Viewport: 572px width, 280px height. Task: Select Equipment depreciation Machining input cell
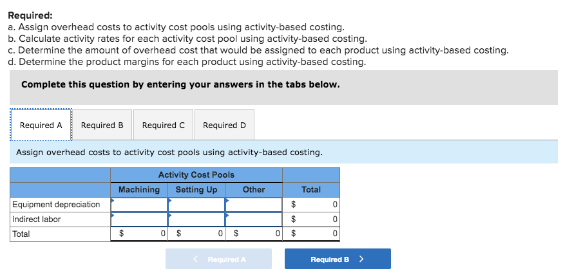139,205
